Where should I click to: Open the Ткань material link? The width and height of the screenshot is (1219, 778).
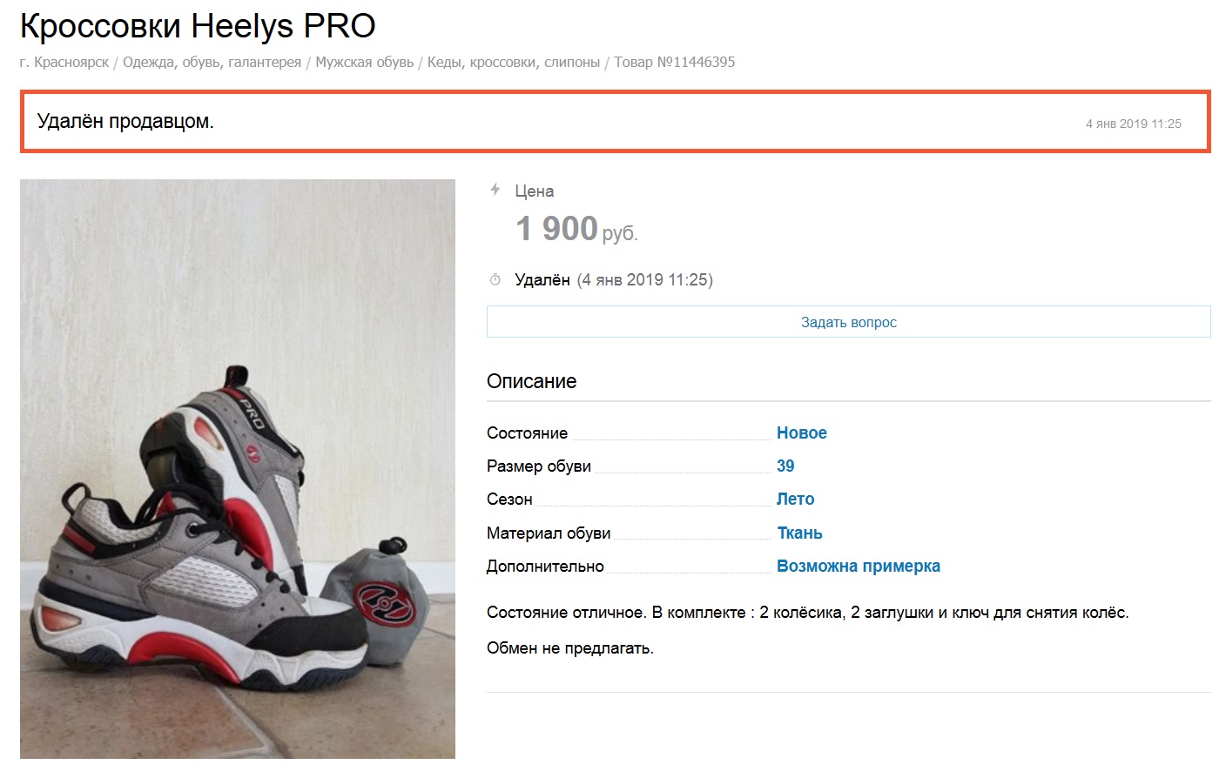799,533
